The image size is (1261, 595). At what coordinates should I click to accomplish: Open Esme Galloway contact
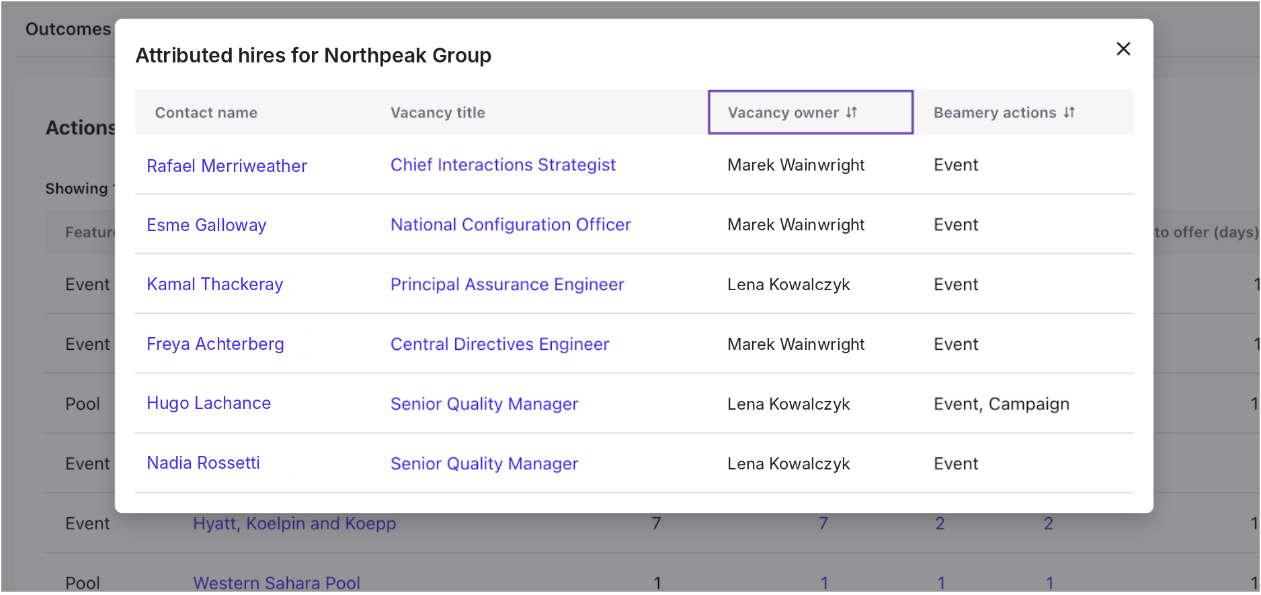tap(206, 225)
